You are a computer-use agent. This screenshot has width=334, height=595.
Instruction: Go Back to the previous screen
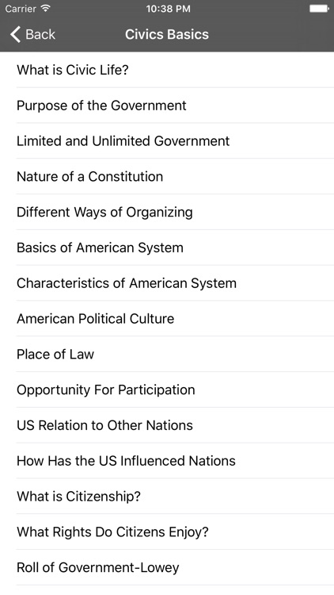click(x=32, y=34)
